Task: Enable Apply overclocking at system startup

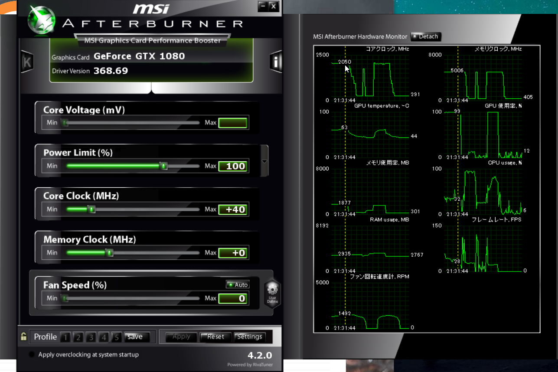Action: coord(32,355)
